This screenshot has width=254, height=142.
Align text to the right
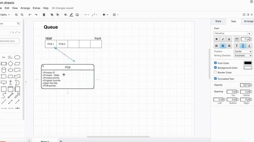point(229,46)
